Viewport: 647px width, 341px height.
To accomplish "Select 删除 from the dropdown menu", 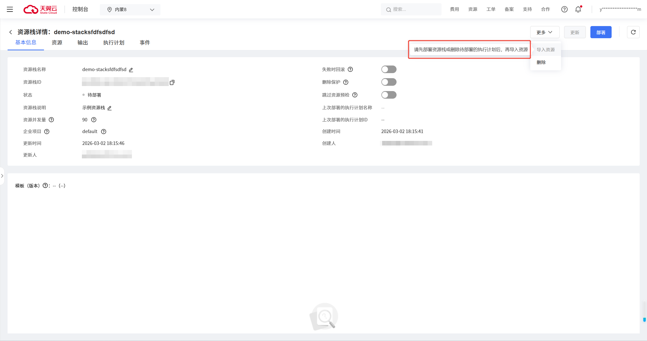I will click(x=541, y=62).
